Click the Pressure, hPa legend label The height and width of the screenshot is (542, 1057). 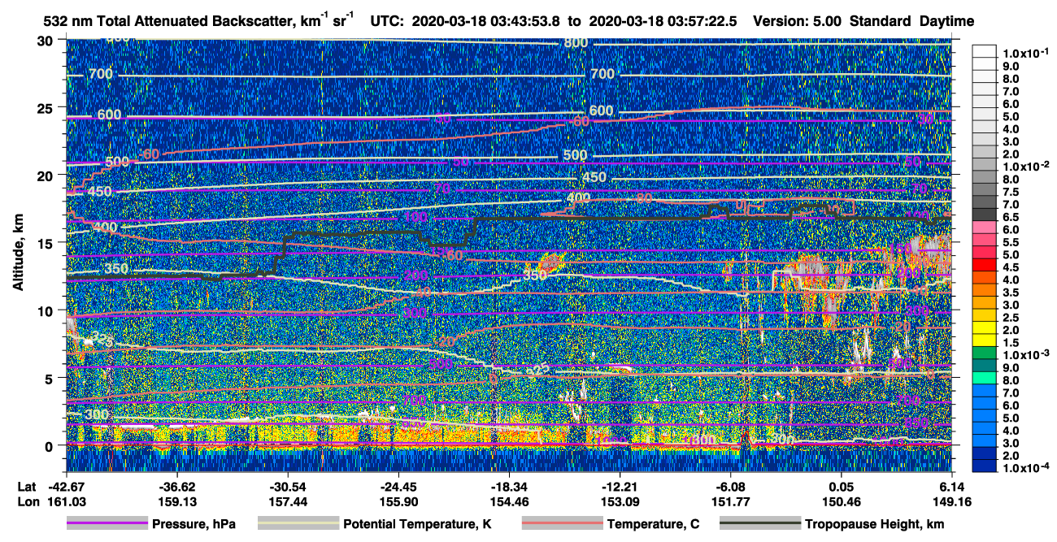tap(194, 524)
